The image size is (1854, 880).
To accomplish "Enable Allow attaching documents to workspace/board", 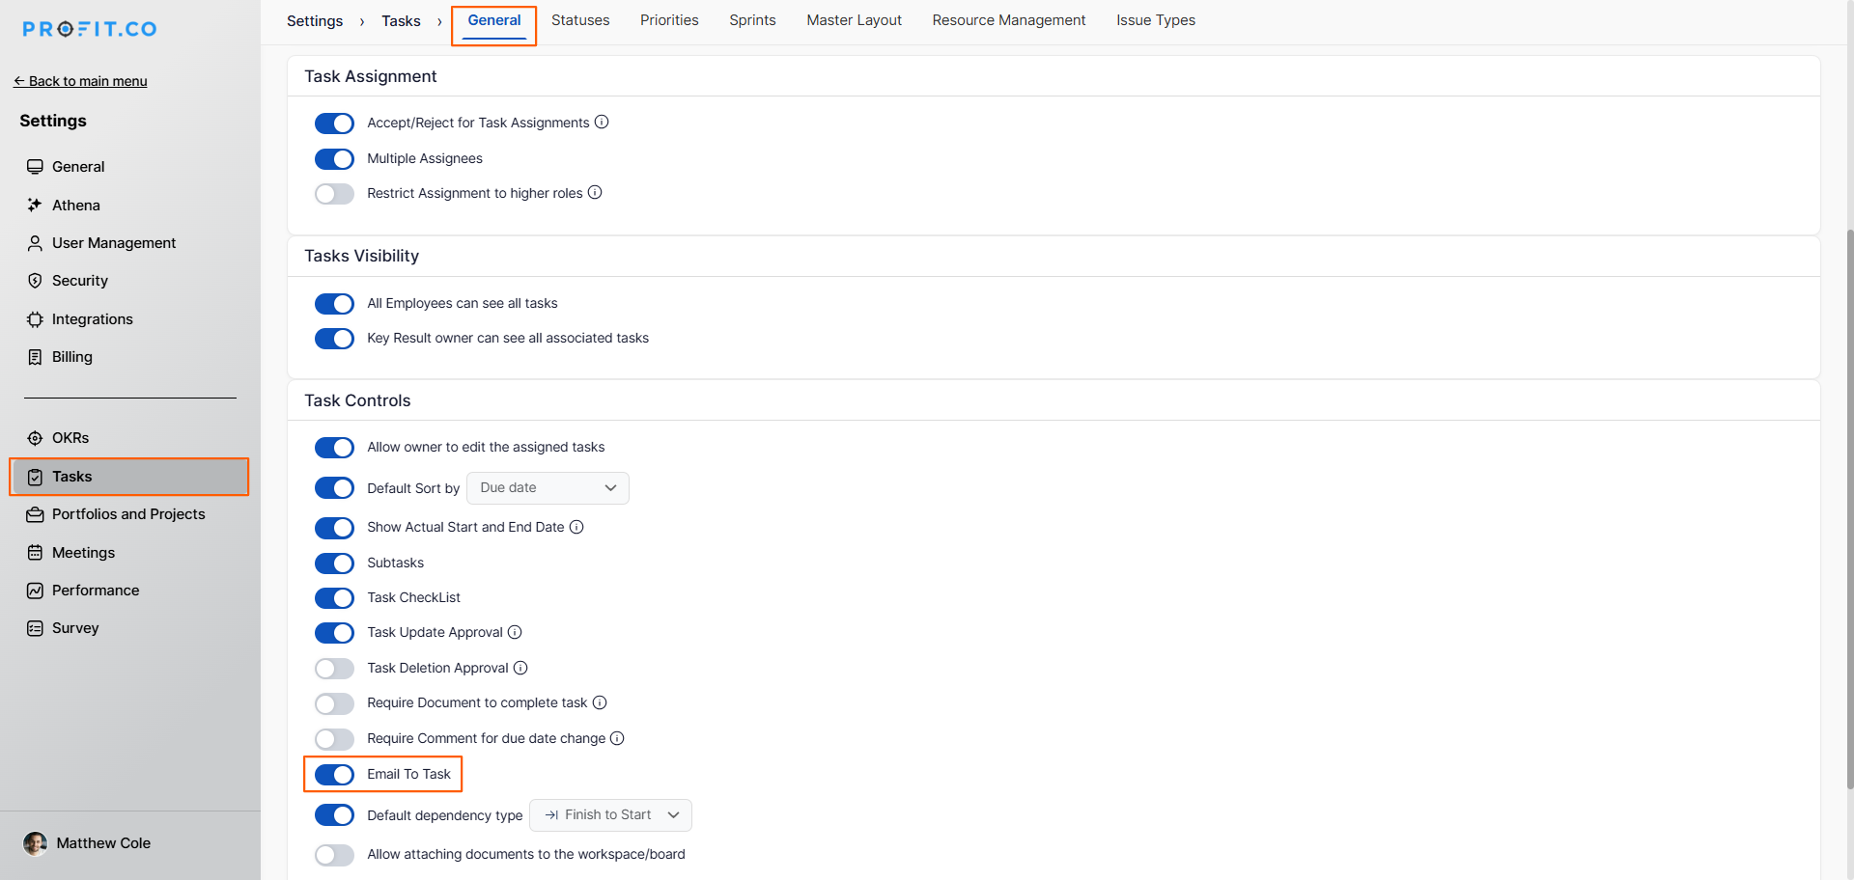I will point(334,855).
